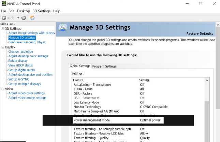
Task: Click the Restore Defaults link
Action: pos(200,33)
